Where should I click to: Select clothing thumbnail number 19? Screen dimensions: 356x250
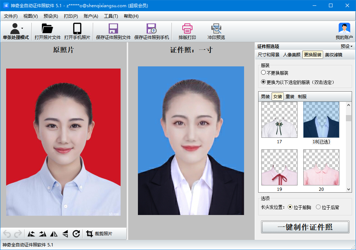click(x=279, y=167)
